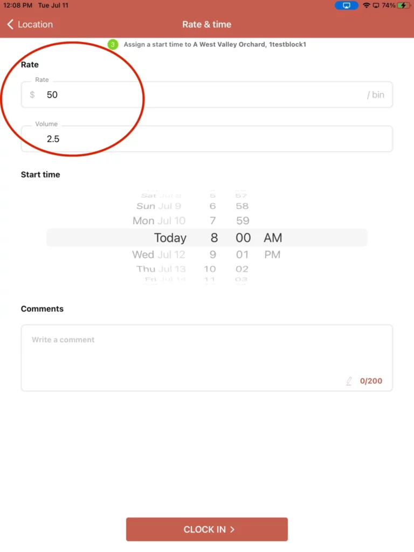Pick Wed Jul 12 in date wheel
Viewport: 414px width, 552px height.
[158, 254]
